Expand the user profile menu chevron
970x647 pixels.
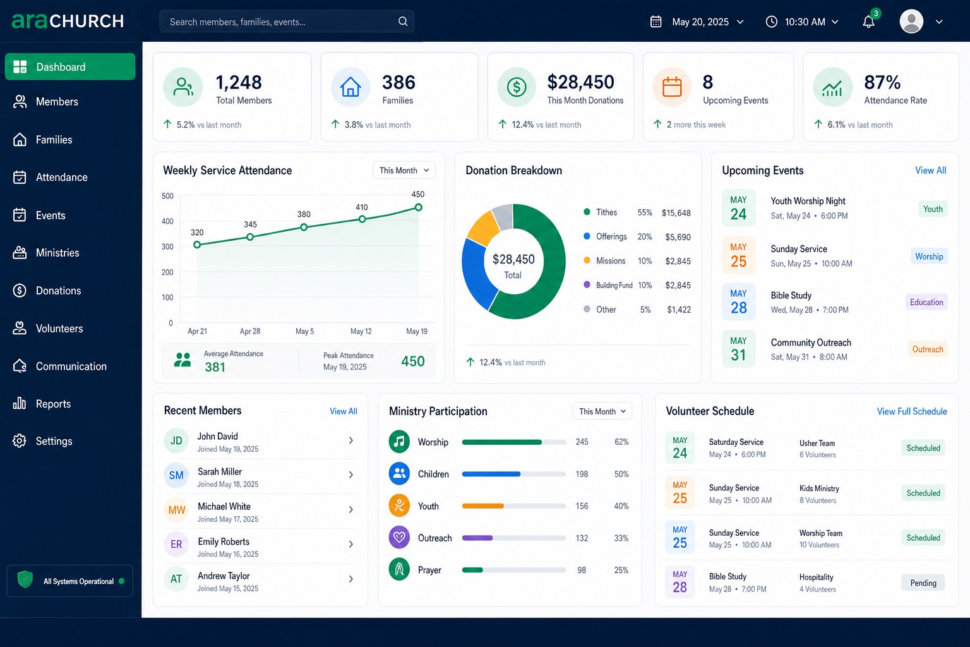pos(939,21)
